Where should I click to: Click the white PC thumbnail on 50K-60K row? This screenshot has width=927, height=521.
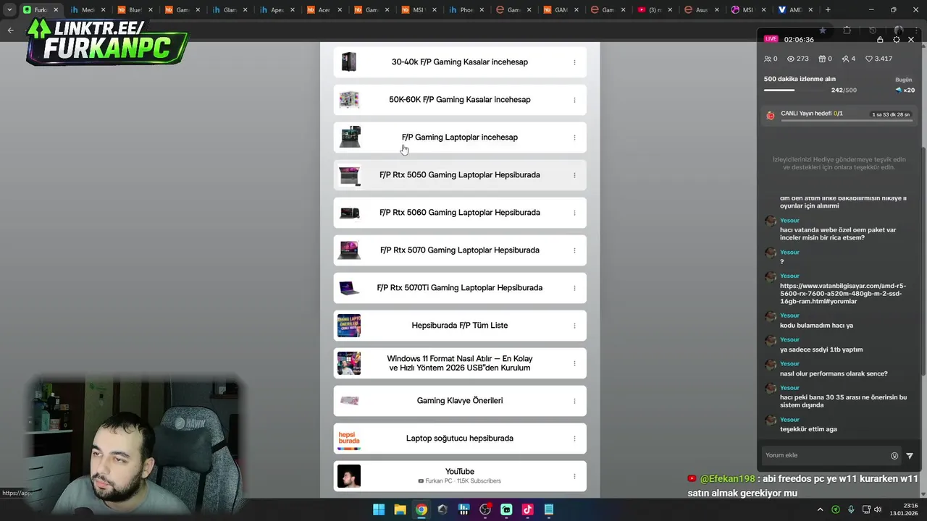349,100
